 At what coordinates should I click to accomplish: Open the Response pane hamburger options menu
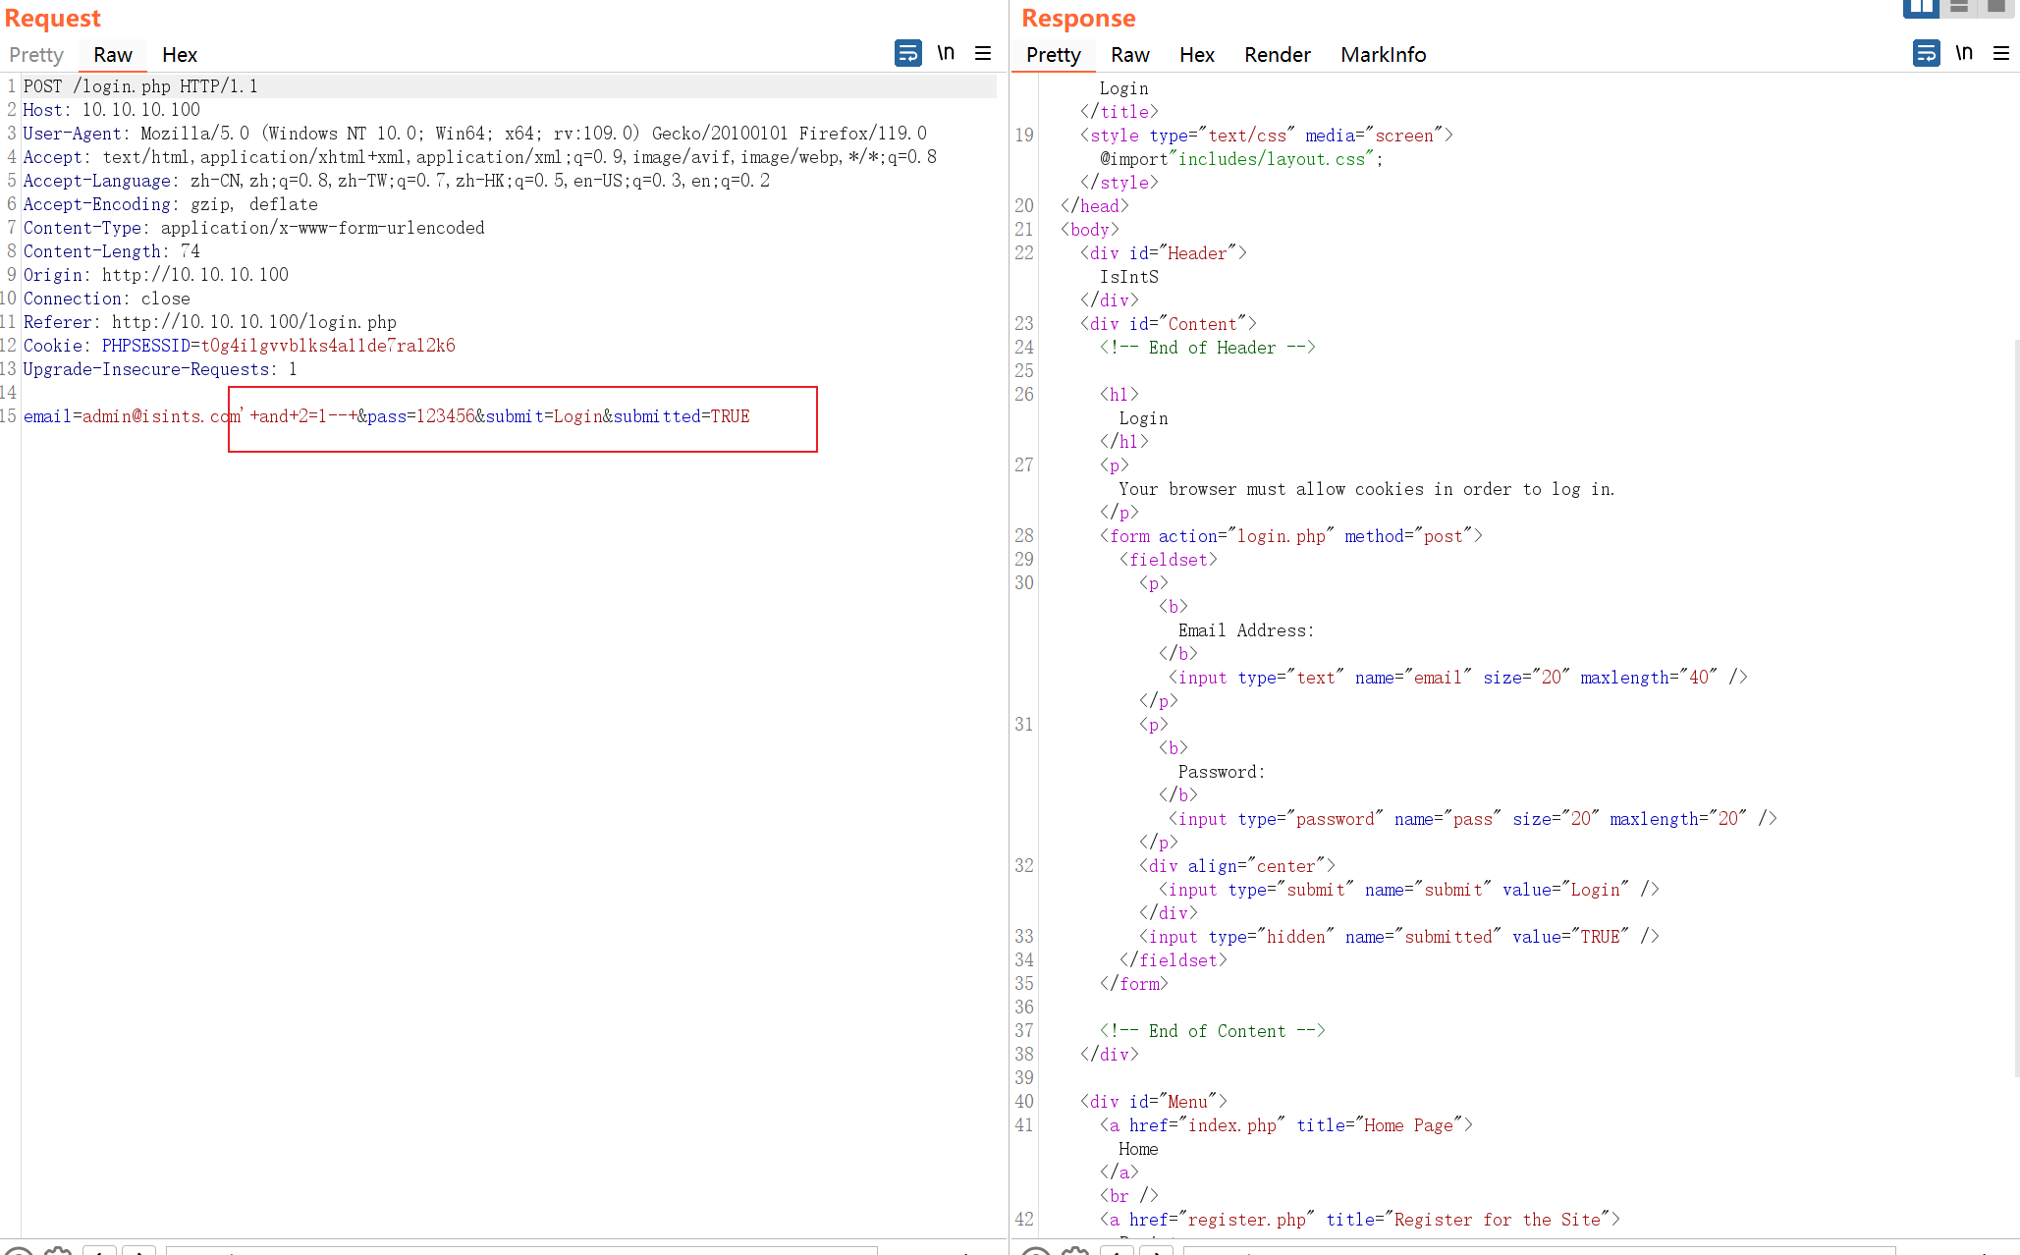point(2001,53)
